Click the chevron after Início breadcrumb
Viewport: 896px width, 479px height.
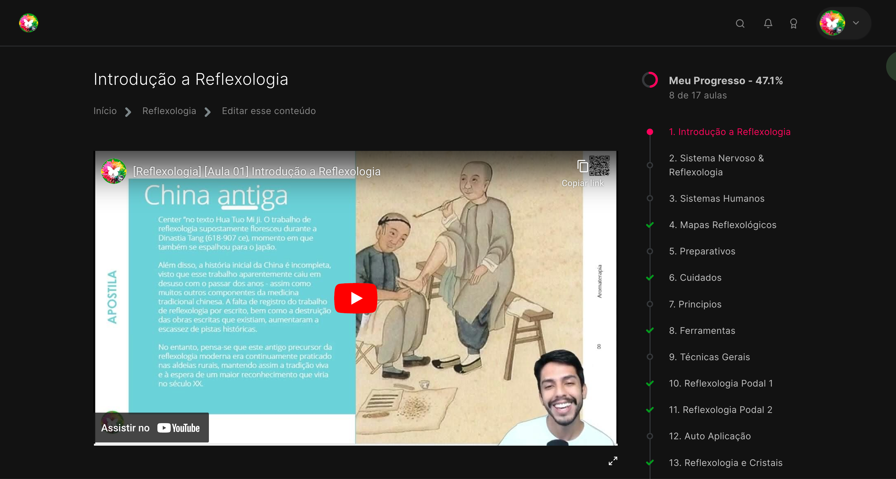(x=128, y=112)
